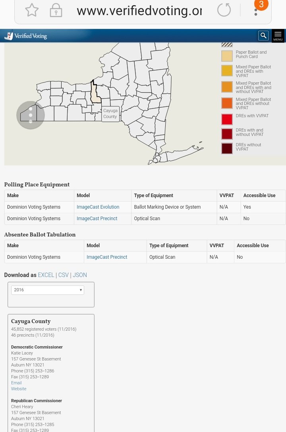Screen dimensions: 286x432
Task: Click the Cayuga County map tooltip
Action: [110, 114]
